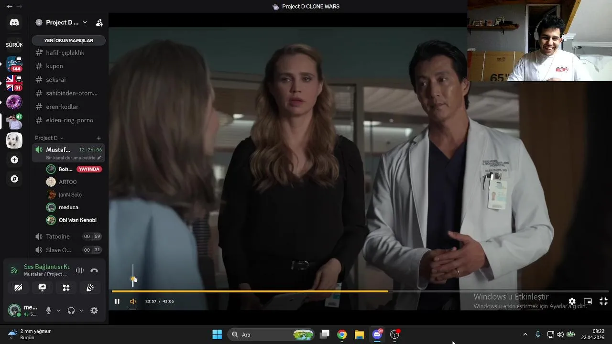
Task: Open the voice connection signal strength icon
Action: coord(14,270)
